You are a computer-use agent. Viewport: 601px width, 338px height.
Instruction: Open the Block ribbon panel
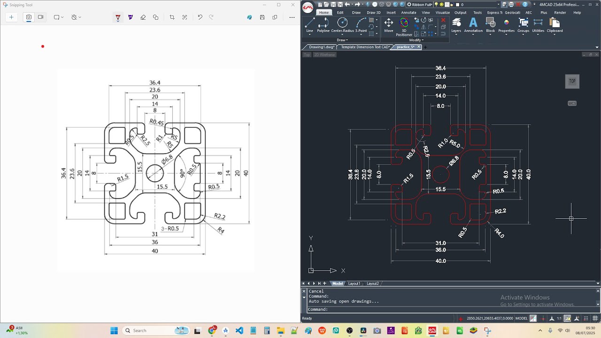(491, 25)
